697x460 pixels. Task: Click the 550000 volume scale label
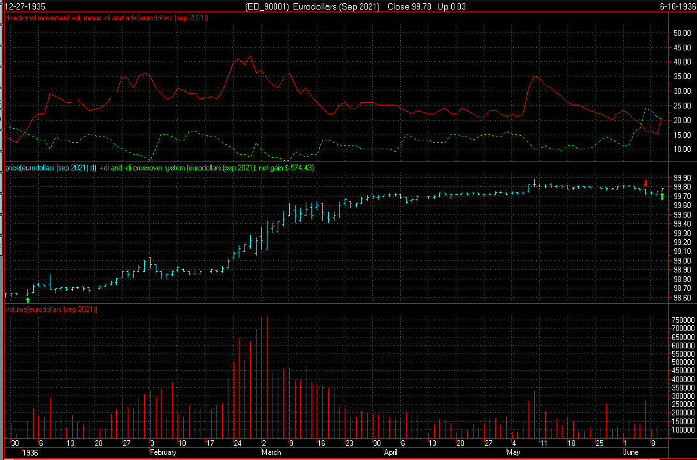coord(683,354)
